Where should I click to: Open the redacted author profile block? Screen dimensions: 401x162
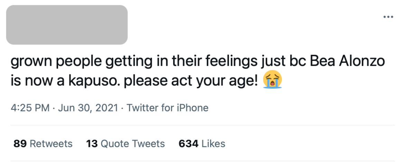(x=67, y=25)
